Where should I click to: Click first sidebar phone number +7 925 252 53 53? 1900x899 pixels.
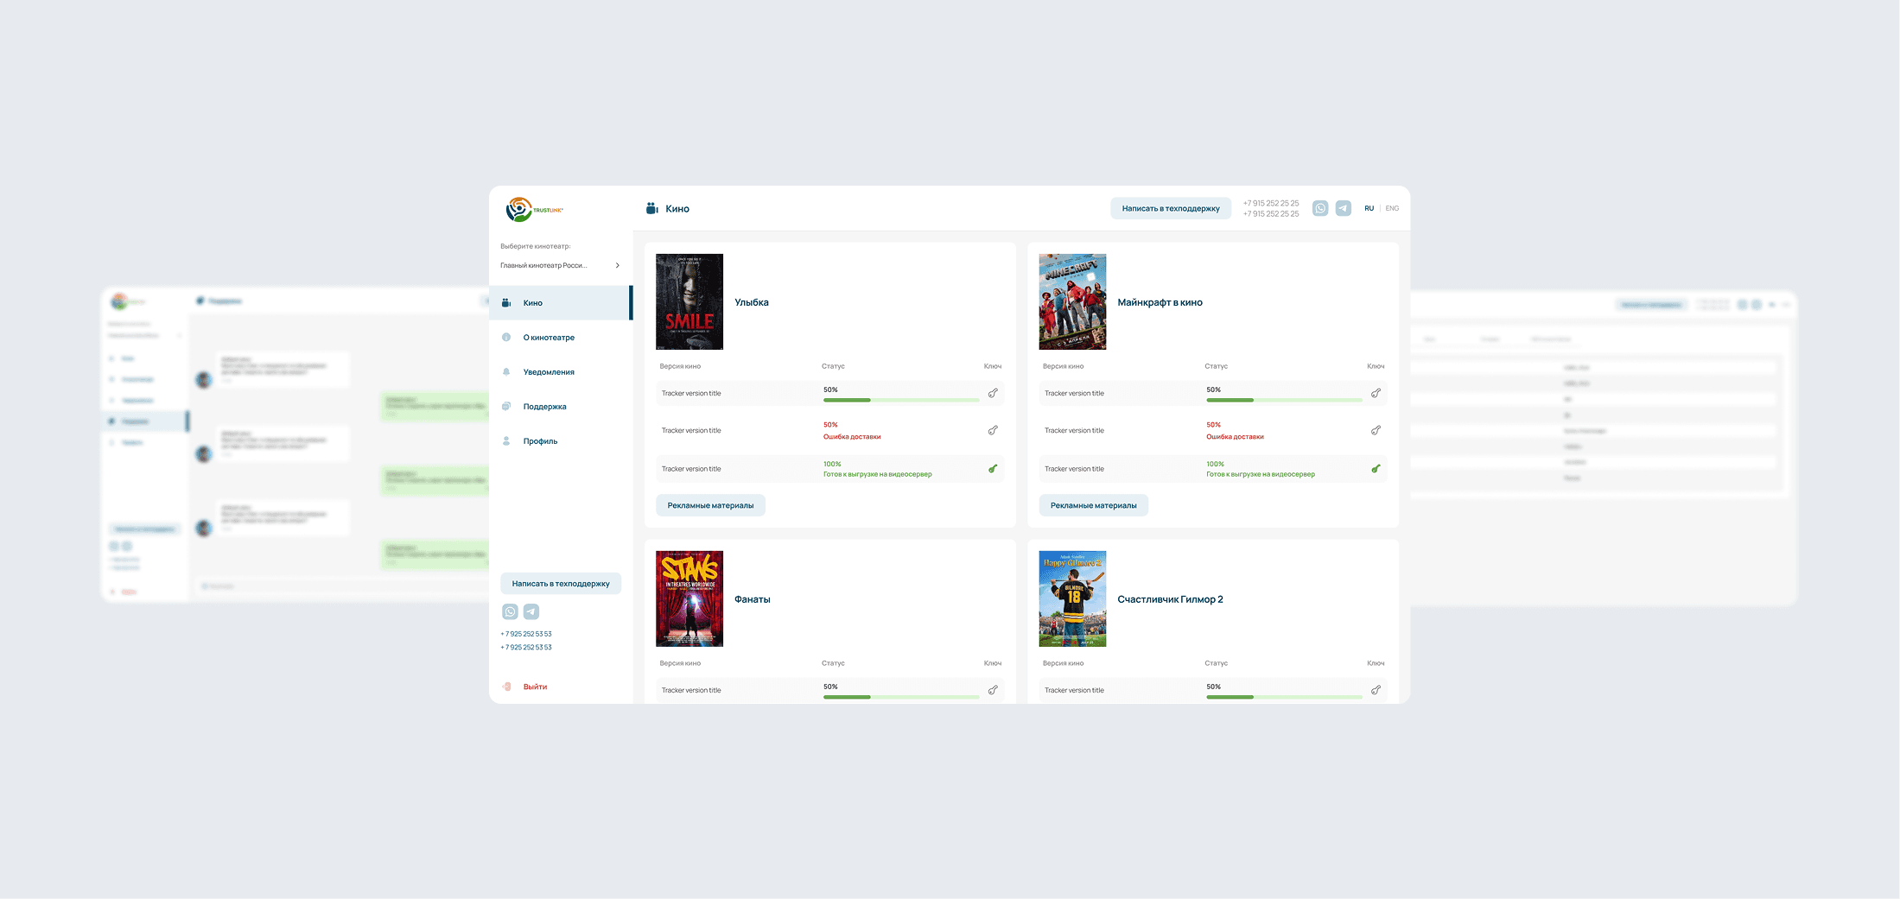[526, 634]
